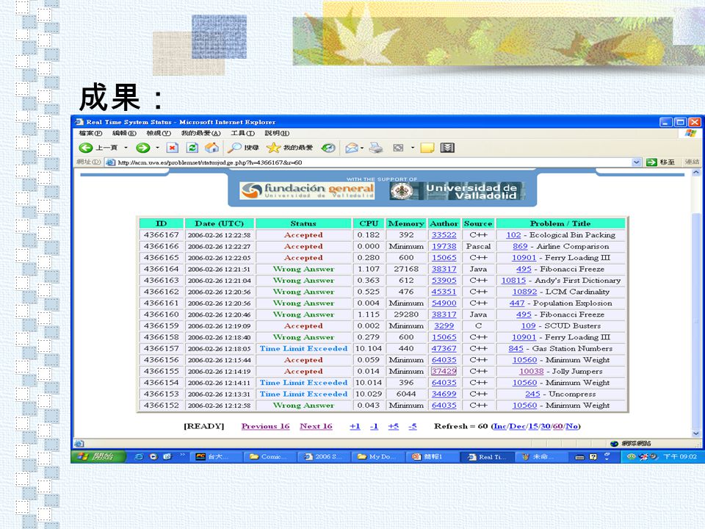Open problem 109 SCUD Busters link
The height and width of the screenshot is (529, 705).
point(528,325)
